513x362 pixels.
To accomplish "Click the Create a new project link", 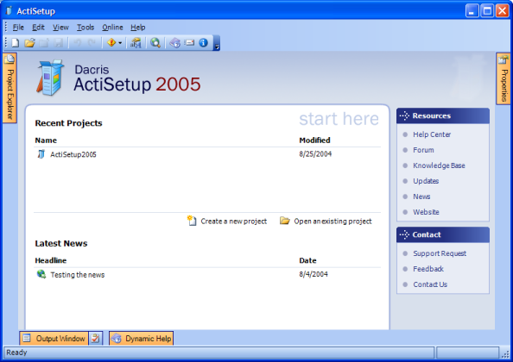I will click(233, 222).
